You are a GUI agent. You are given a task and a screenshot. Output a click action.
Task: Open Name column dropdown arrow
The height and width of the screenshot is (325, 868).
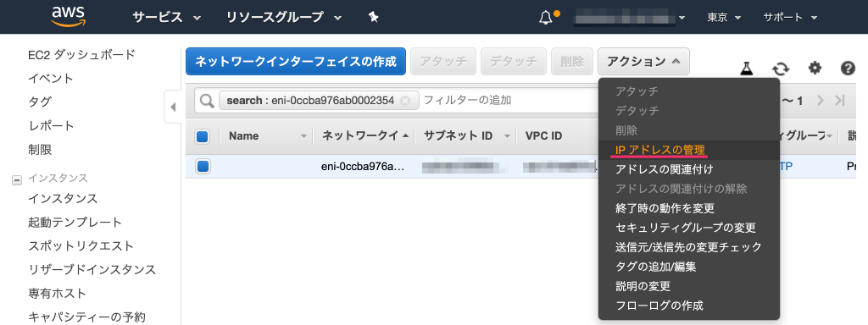point(303,136)
